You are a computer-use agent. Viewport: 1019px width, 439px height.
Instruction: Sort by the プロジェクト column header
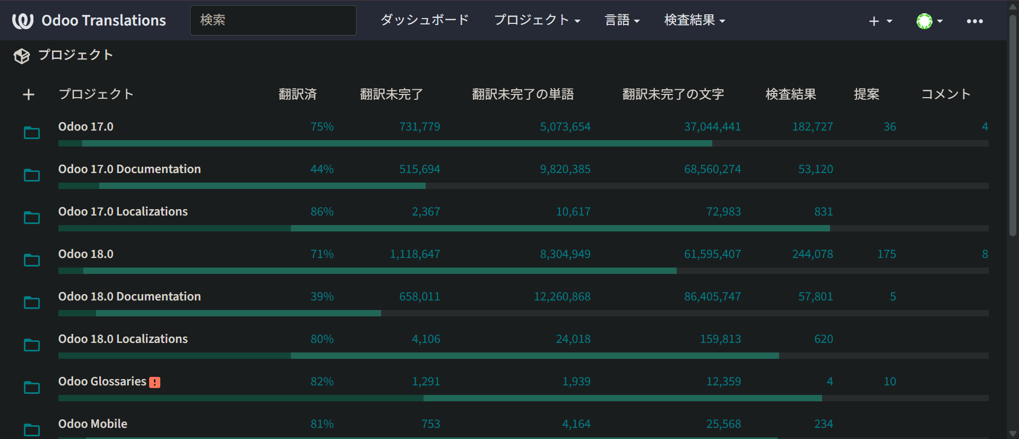(96, 94)
